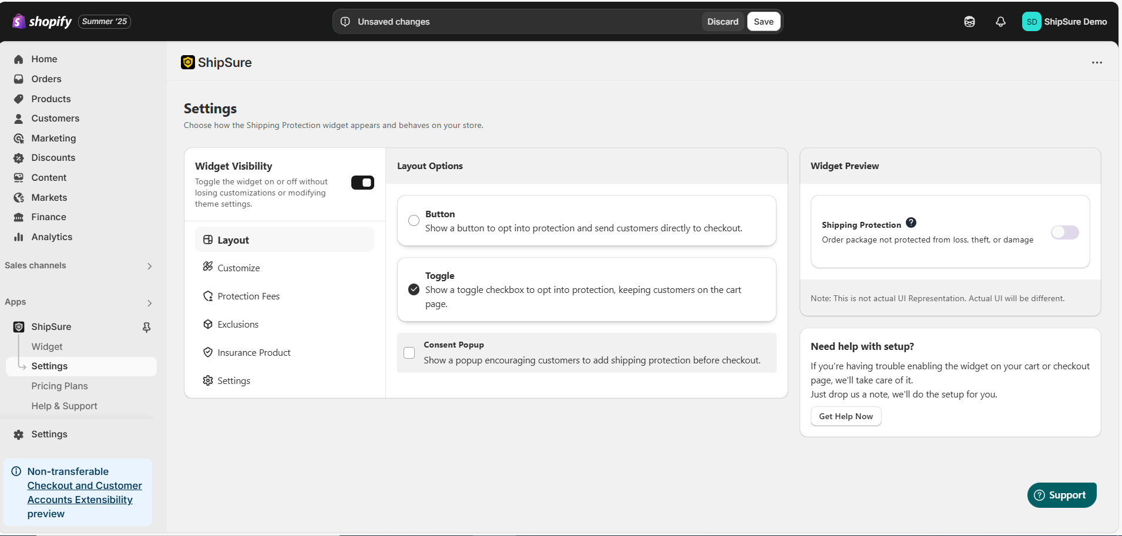Image resolution: width=1122 pixels, height=536 pixels.
Task: Click the Shopify logo
Action: click(42, 22)
